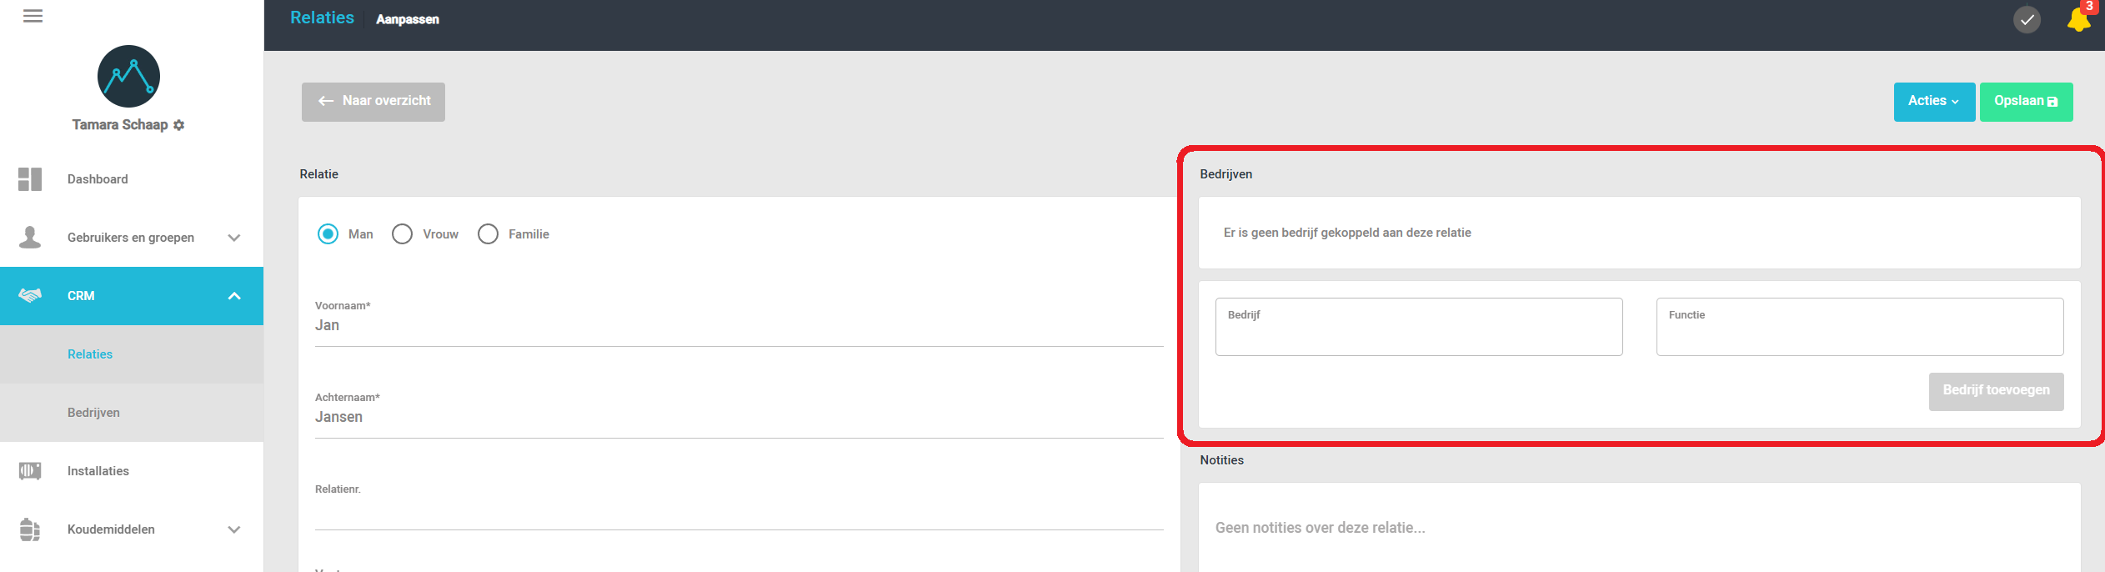Click the Dashboard tiles icon
Viewport: 2105px width, 572px height.
pyautogui.click(x=30, y=179)
